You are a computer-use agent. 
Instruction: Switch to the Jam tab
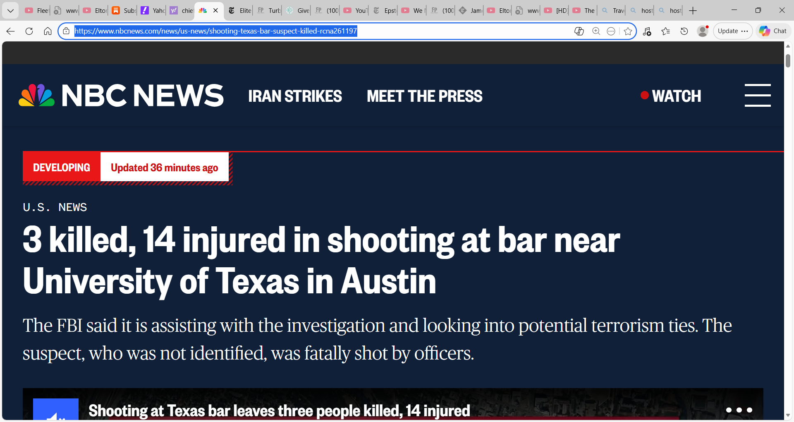click(471, 11)
